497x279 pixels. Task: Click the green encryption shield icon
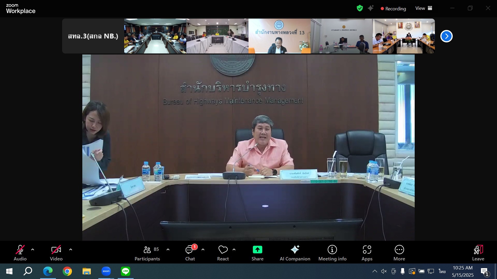[x=360, y=8]
